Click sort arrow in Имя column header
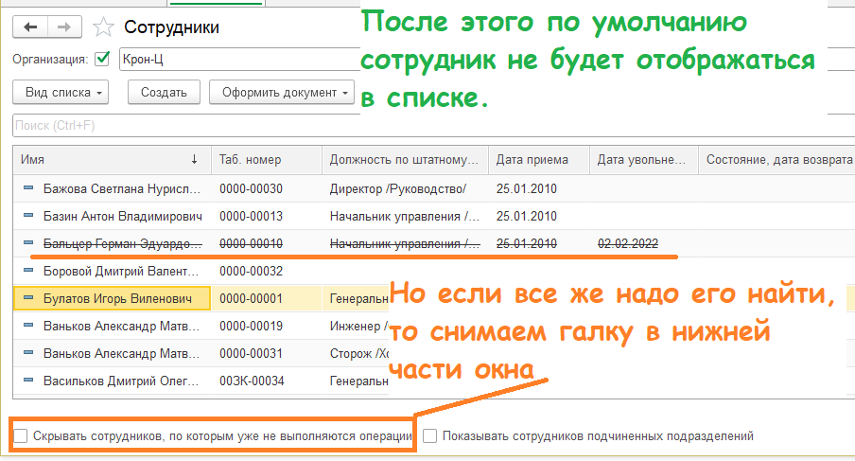Viewport: 855px width, 461px height. coord(194,159)
